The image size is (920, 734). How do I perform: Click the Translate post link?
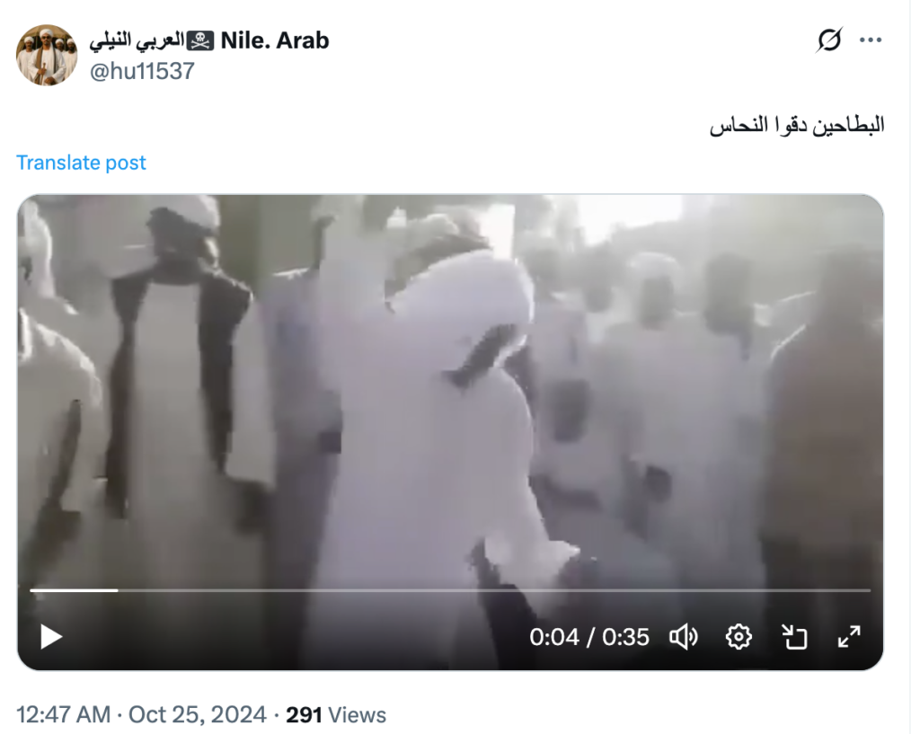click(81, 163)
